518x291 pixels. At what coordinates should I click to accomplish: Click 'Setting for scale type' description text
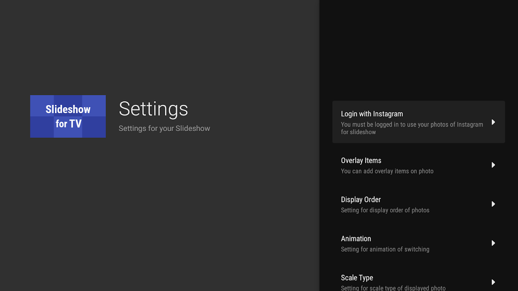(x=393, y=288)
